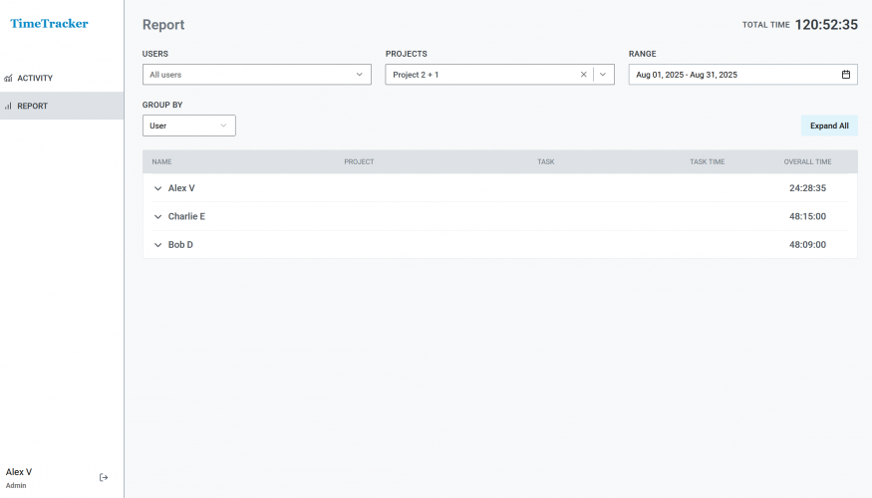Click the Overall Time column header
Image resolution: width=872 pixels, height=498 pixels.
[807, 161]
